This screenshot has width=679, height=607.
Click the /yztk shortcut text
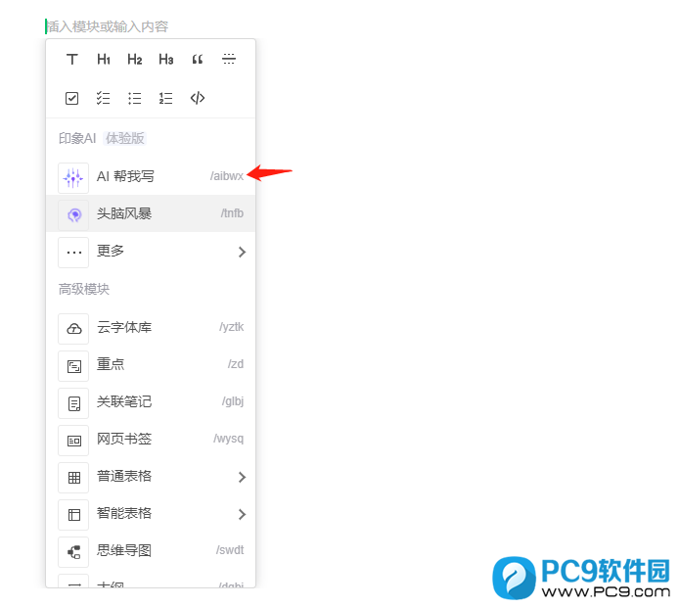tap(231, 327)
